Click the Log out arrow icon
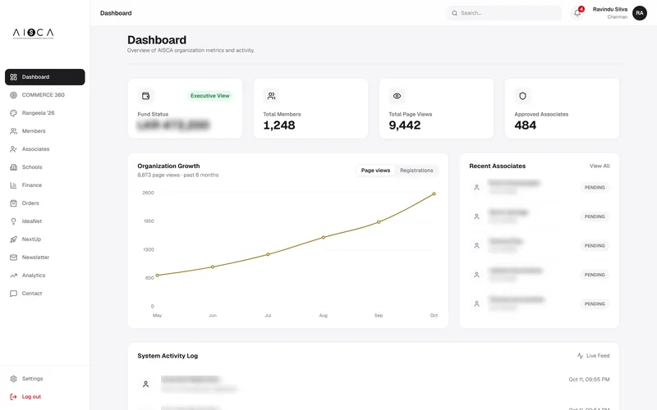 click(13, 397)
